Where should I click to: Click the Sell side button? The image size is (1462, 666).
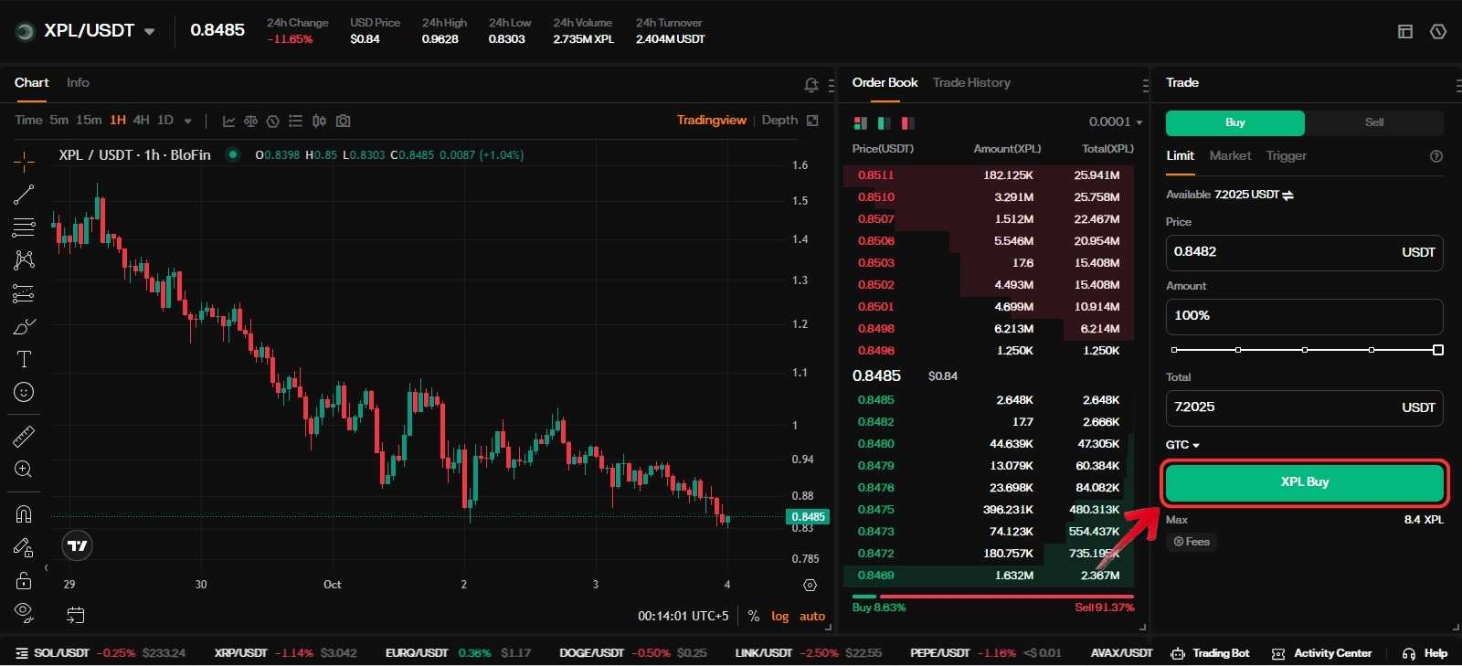click(1373, 122)
